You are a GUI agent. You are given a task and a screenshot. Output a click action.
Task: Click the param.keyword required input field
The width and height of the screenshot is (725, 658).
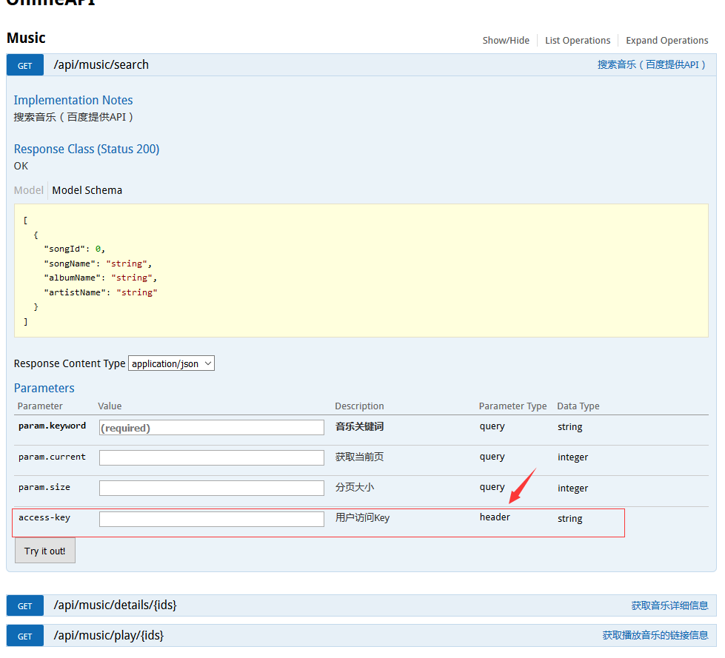pos(211,427)
